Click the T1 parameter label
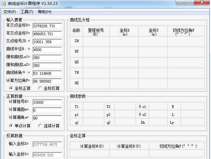 [x=77, y=107]
